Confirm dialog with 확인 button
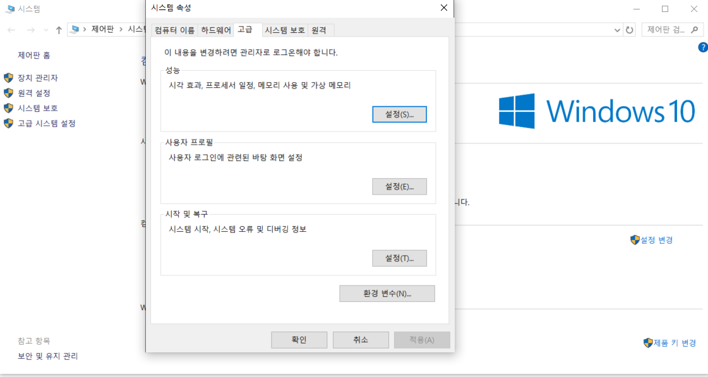708x377 pixels. pos(299,340)
